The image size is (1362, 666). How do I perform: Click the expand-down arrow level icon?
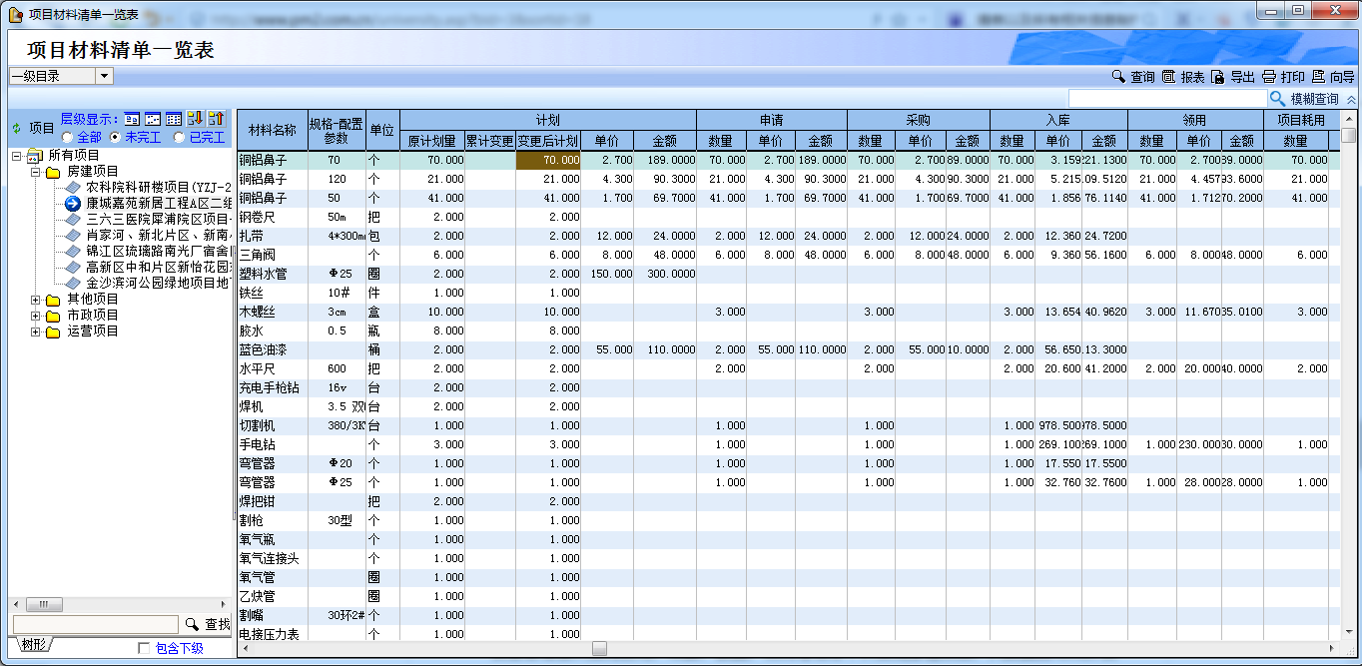click(195, 119)
